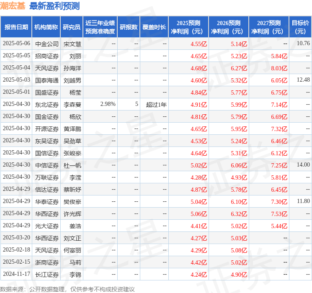
Task: Click institution 信达证券
Action: (47, 189)
